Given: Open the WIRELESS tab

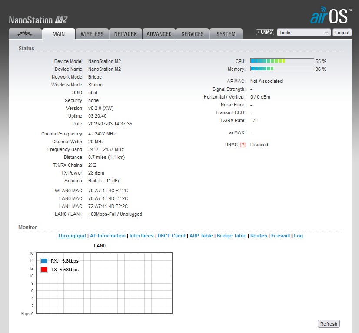Looking at the screenshot, I should (92, 34).
